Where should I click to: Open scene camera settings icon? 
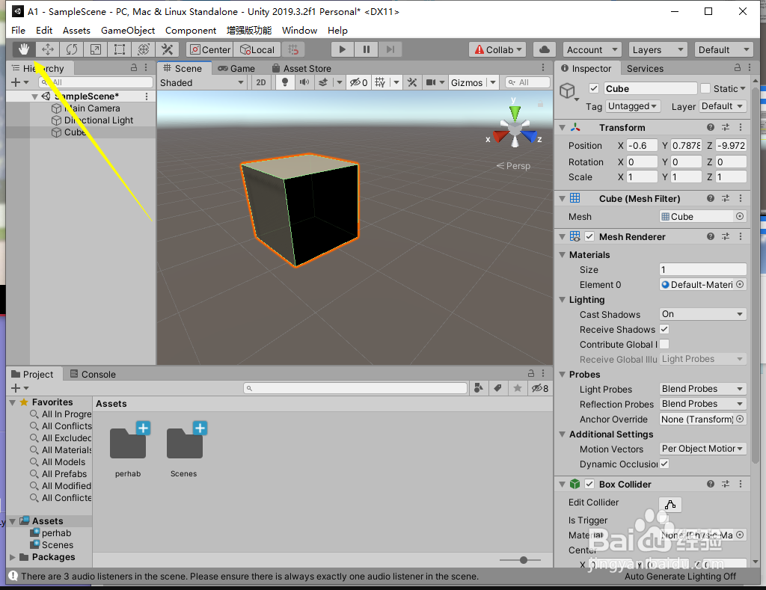pyautogui.click(x=430, y=82)
